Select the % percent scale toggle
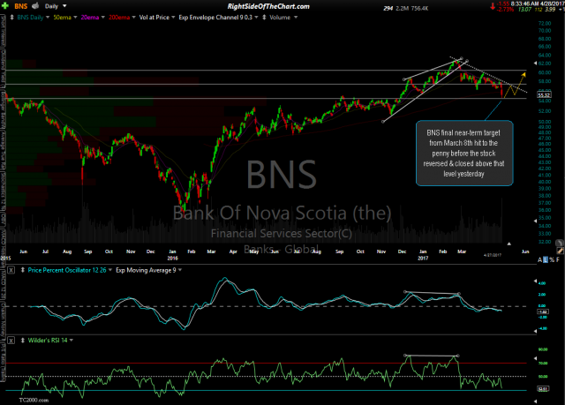Screen dimensions: 565x405 [552, 259]
